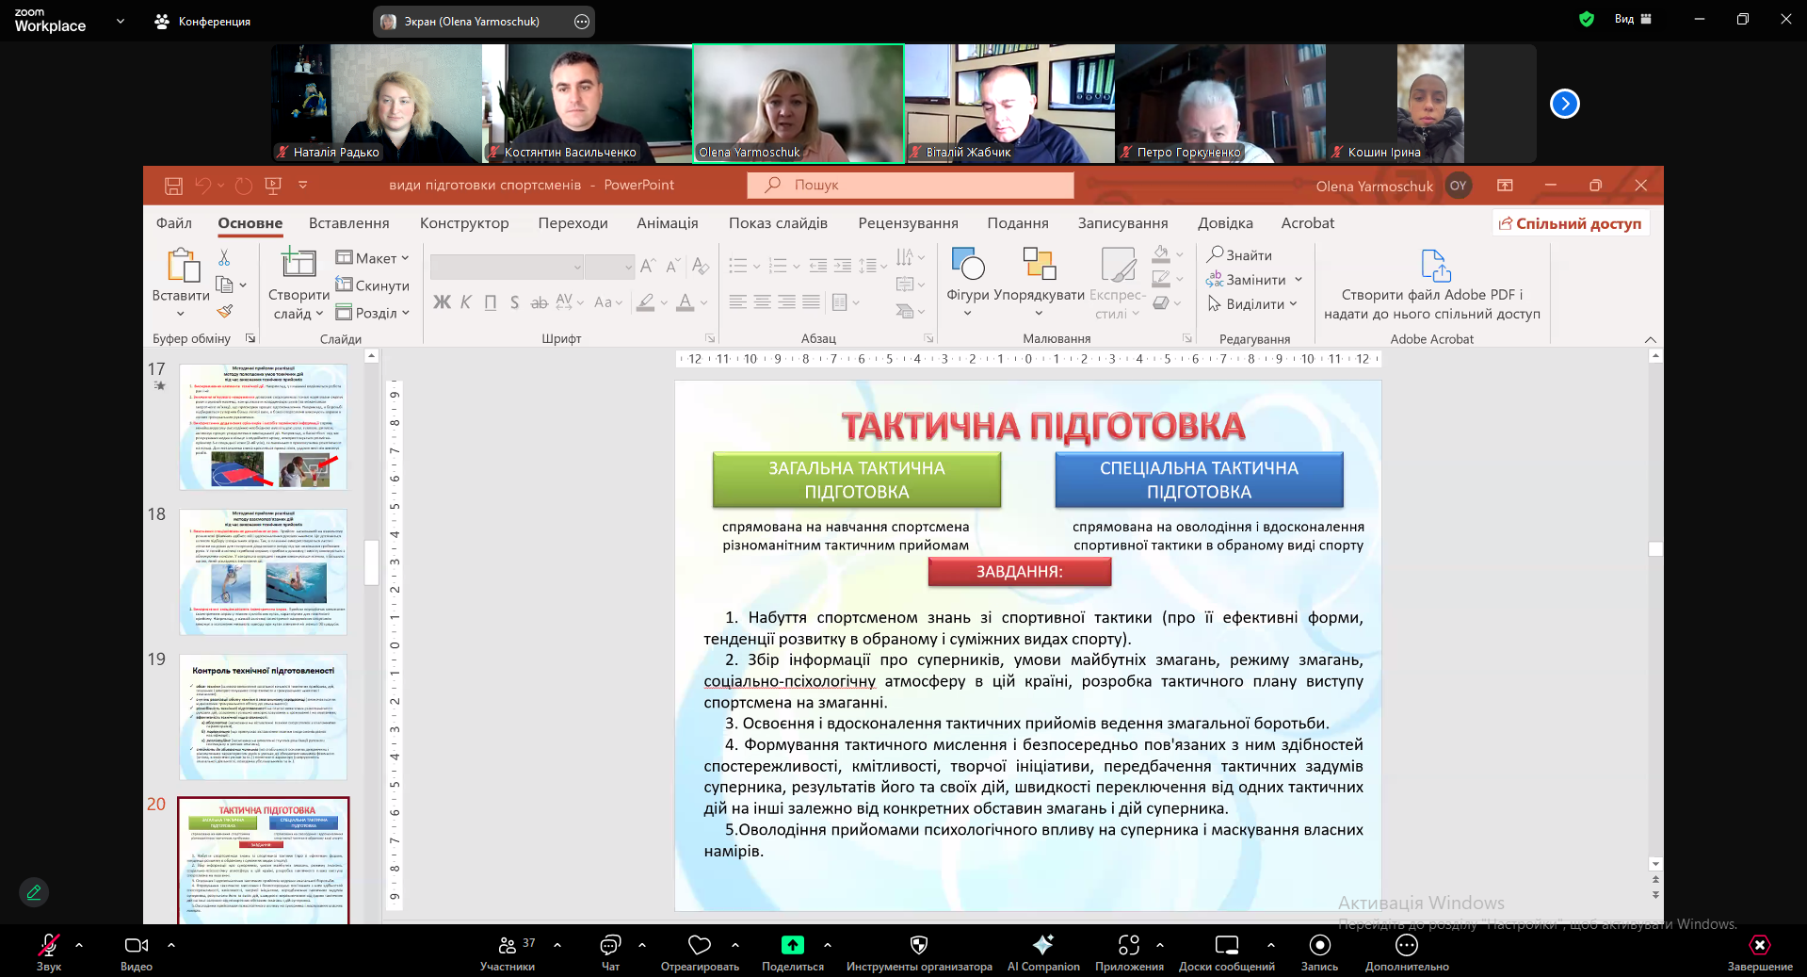Screen dimensions: 1807x977
Task: Open the AI Companion tool
Action: (x=1042, y=945)
